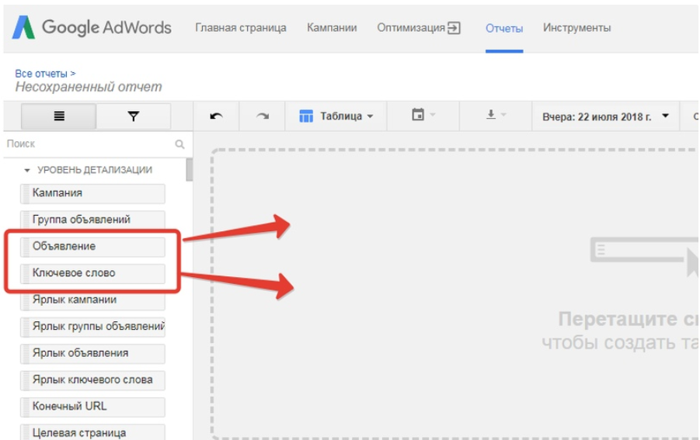Select the Ярлык объявления tile

coord(93,354)
